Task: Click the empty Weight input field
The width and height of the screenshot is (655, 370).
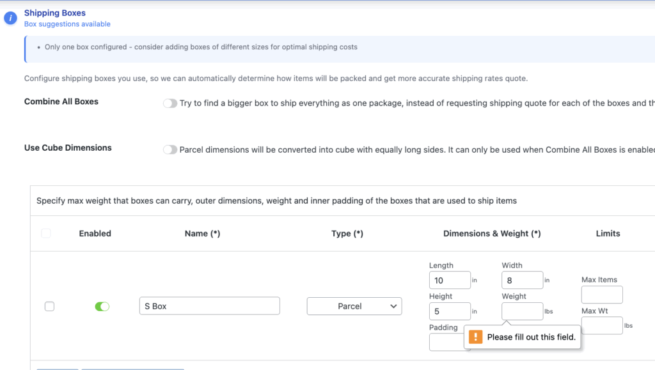Action: 522,311
